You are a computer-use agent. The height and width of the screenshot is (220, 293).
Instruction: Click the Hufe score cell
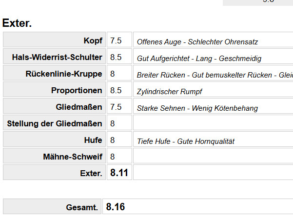tap(119, 140)
